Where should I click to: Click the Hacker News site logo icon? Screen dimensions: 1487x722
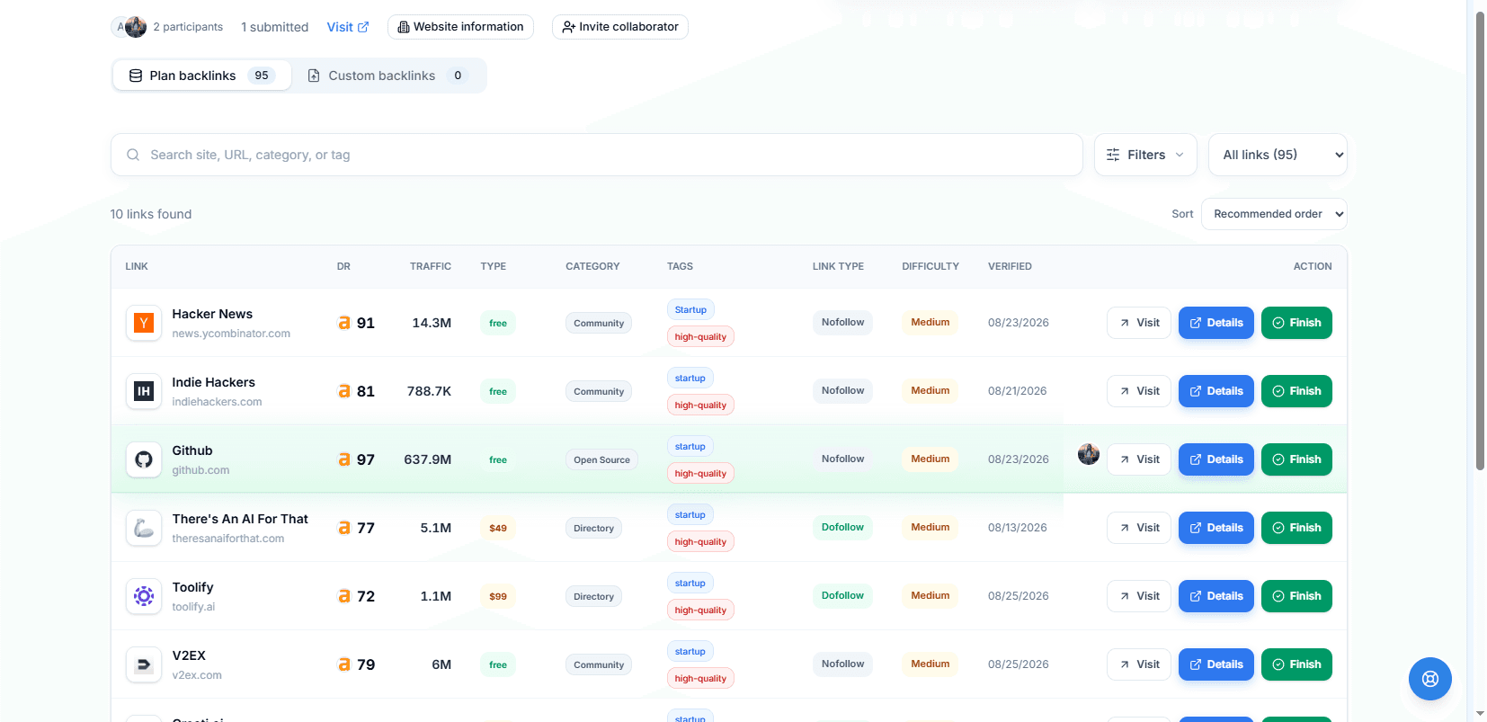tap(144, 323)
